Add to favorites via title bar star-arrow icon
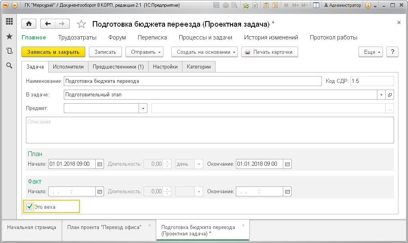 pos(246,5)
